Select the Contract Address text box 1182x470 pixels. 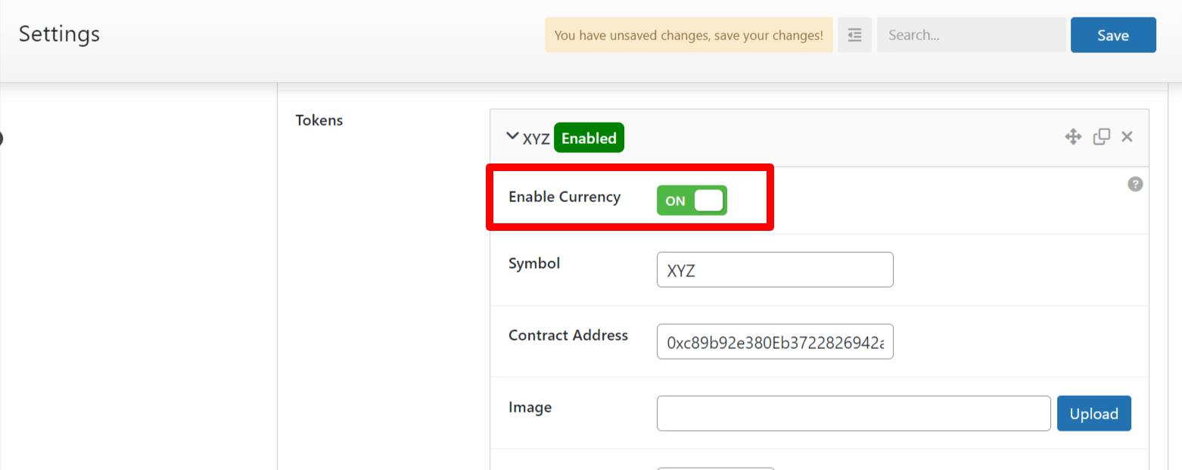click(774, 341)
